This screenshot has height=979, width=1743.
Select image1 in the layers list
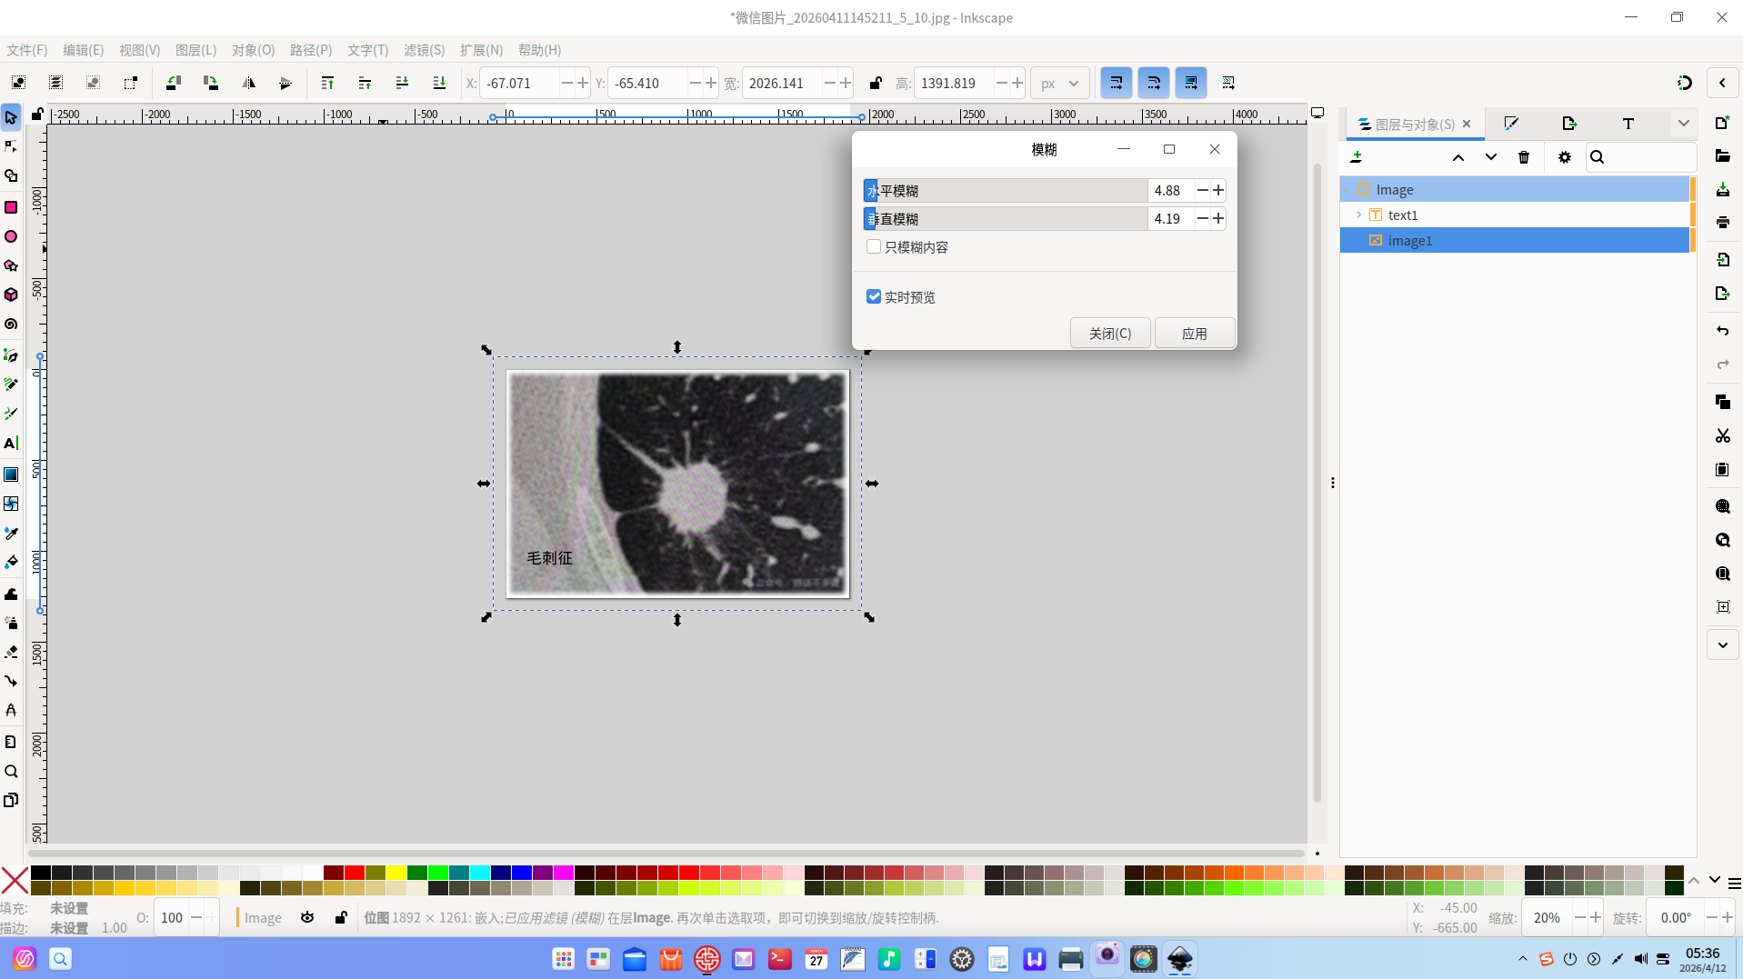click(1515, 241)
